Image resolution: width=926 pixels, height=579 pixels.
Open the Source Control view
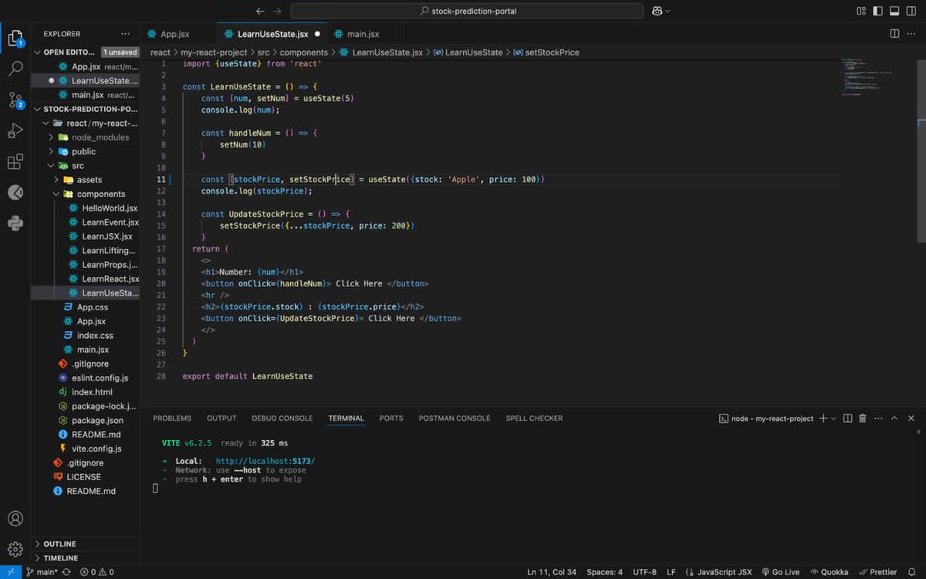click(15, 100)
